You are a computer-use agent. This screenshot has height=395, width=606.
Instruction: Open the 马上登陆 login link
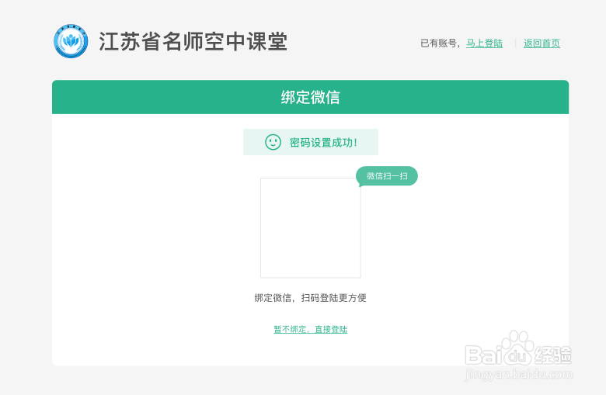coord(484,43)
